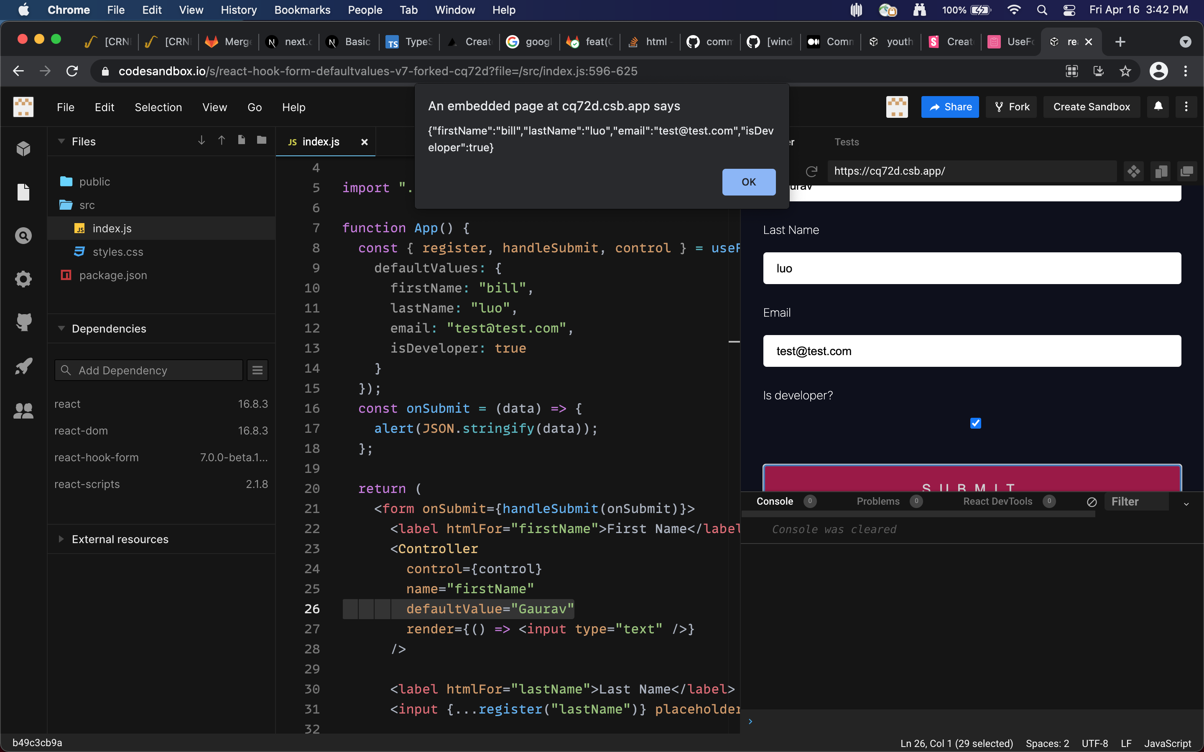
Task: Click OK on the alert dialog
Action: pos(748,182)
